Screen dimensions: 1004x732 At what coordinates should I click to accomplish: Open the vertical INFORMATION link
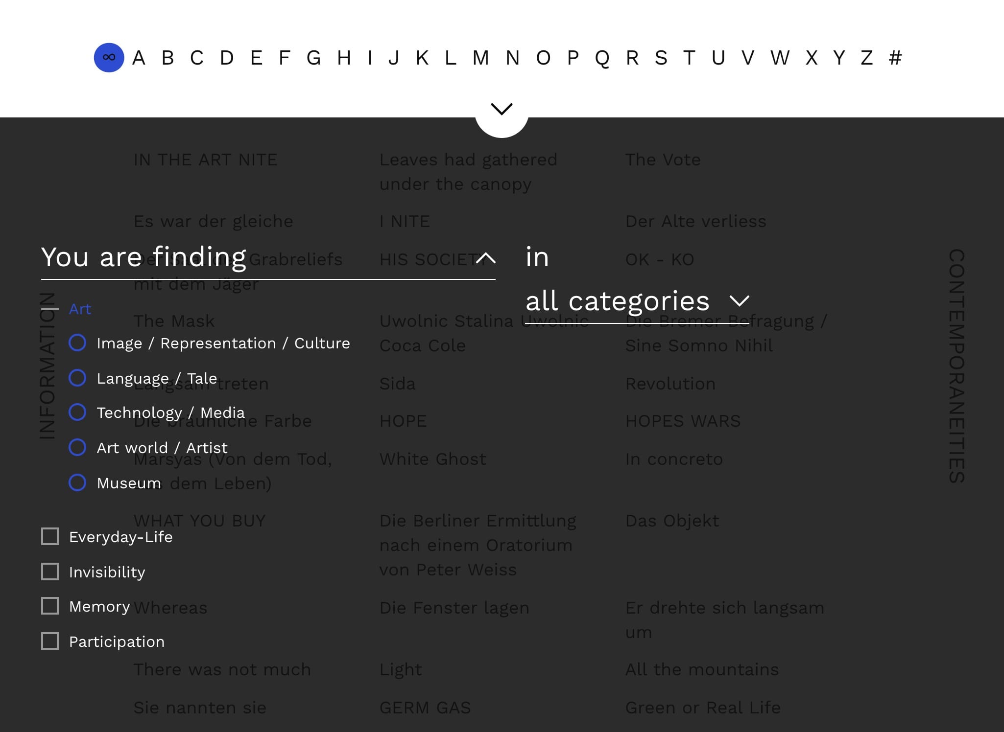pyautogui.click(x=48, y=366)
